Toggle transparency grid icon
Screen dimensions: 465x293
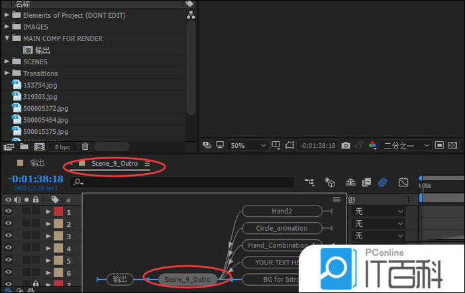point(452,145)
